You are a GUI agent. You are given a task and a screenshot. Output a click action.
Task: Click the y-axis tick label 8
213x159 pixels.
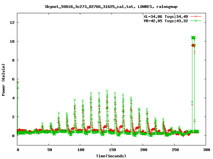click(13, 60)
